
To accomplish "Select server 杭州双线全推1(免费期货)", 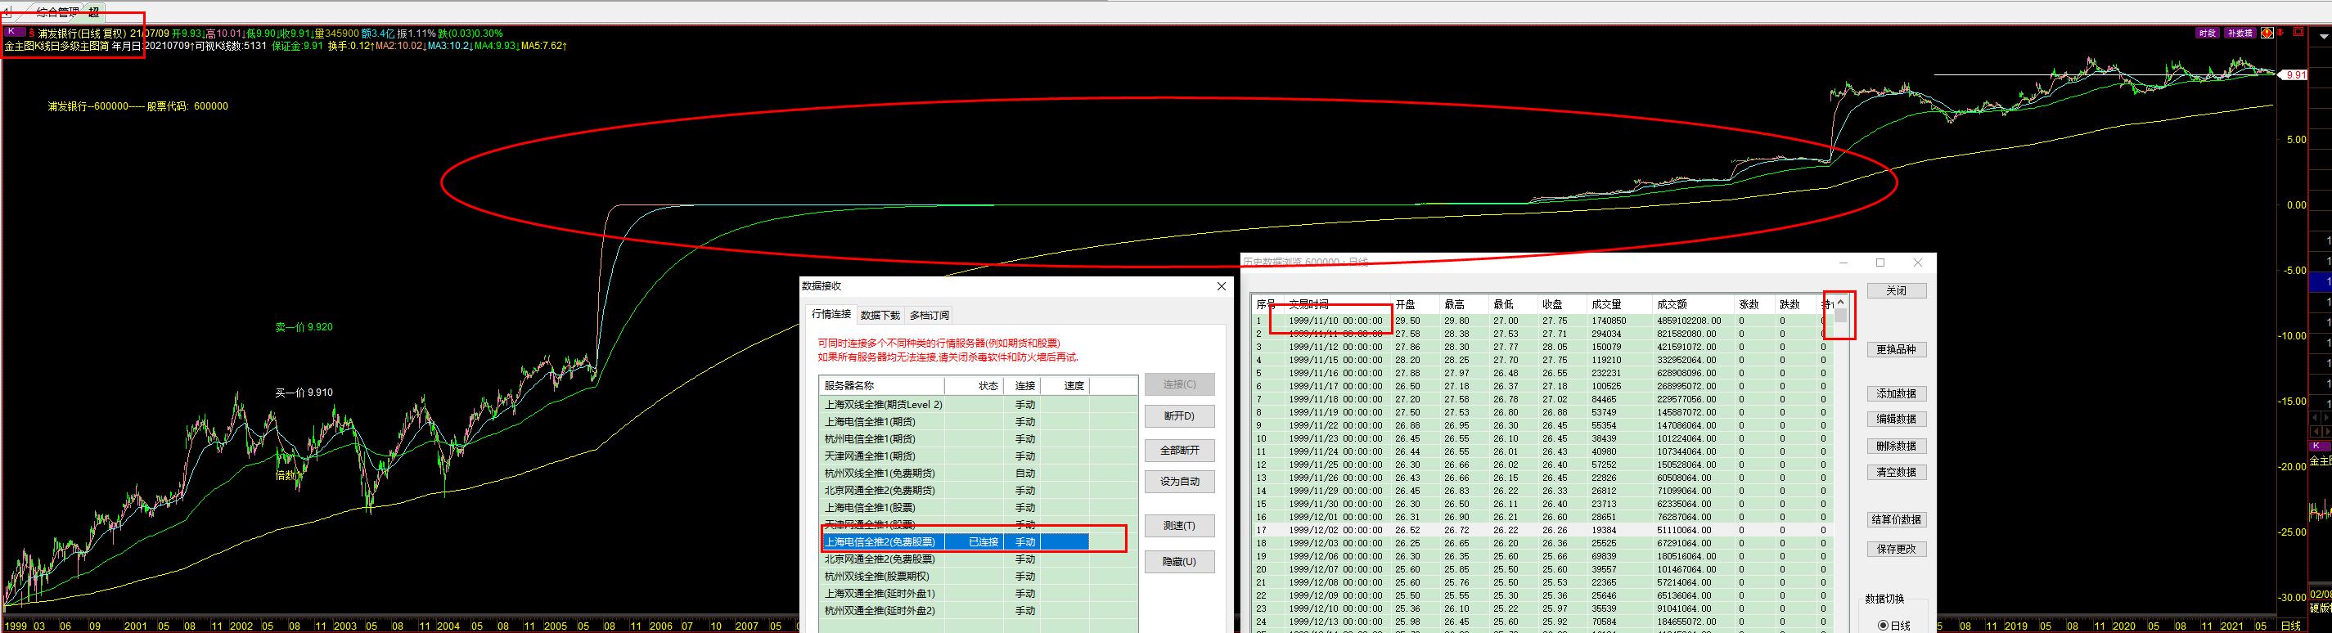I will (978, 473).
